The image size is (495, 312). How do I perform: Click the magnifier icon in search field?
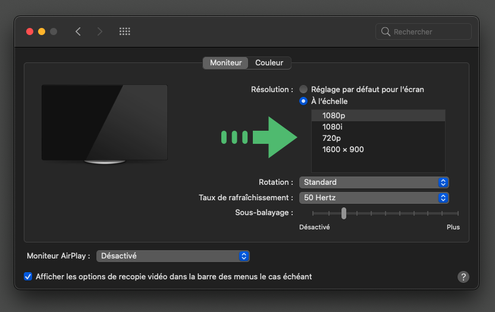click(386, 31)
